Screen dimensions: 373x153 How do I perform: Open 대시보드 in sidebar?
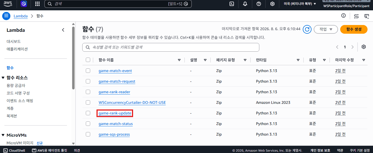(x=14, y=41)
